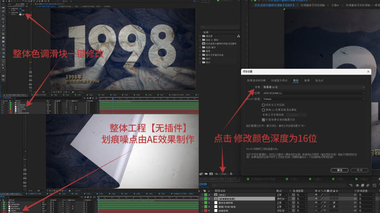Screen dimensions: 380x213
Task: Click the Project panel search field
Action: coord(219,27)
